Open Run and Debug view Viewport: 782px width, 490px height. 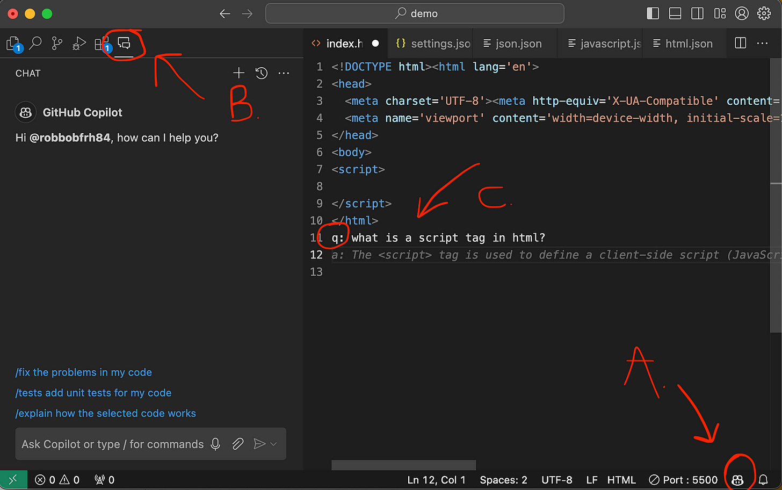[x=79, y=44]
